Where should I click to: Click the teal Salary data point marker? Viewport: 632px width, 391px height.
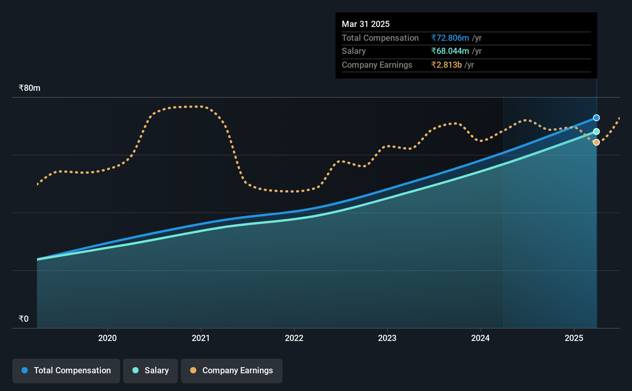pyautogui.click(x=596, y=132)
